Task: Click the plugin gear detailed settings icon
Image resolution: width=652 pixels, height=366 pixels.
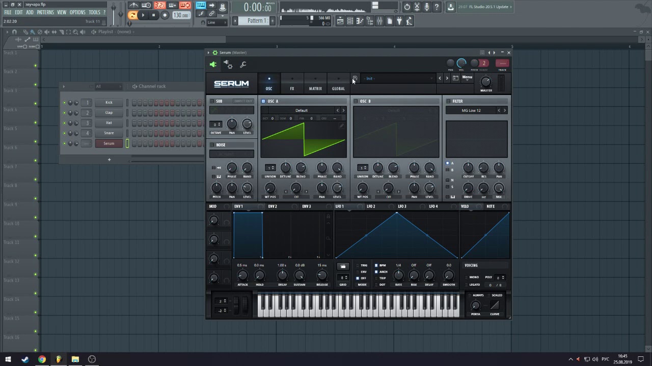Action: pos(228,65)
